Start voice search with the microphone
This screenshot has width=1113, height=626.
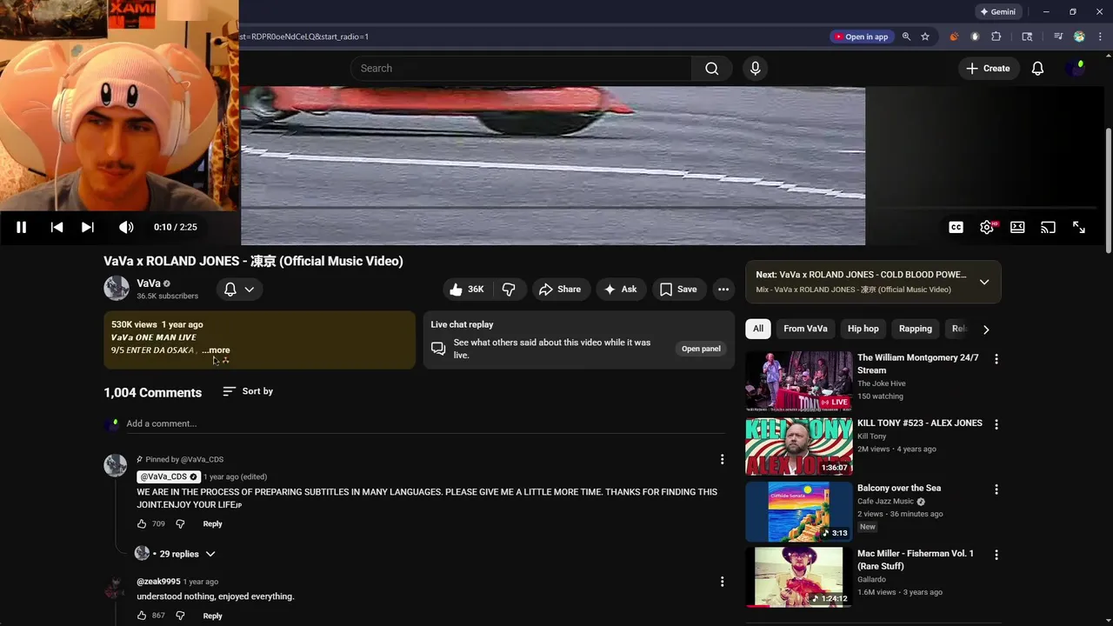[x=755, y=69]
